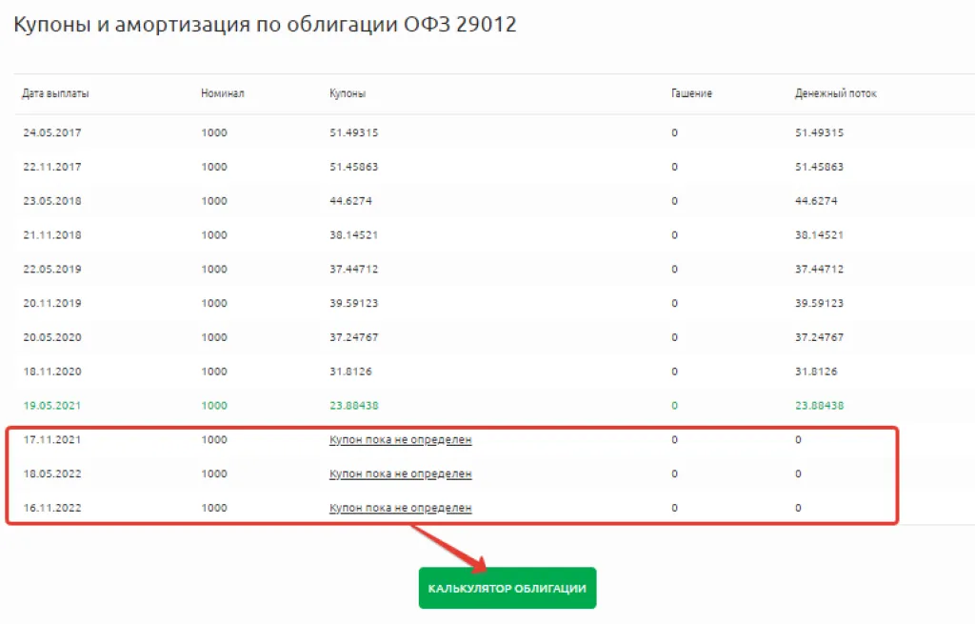Open coupon link for 18.05.2022 row

click(x=400, y=473)
